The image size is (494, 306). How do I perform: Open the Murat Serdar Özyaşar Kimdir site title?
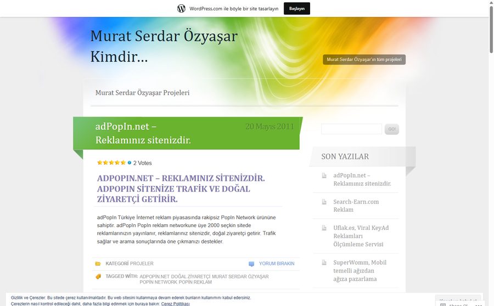pos(164,46)
